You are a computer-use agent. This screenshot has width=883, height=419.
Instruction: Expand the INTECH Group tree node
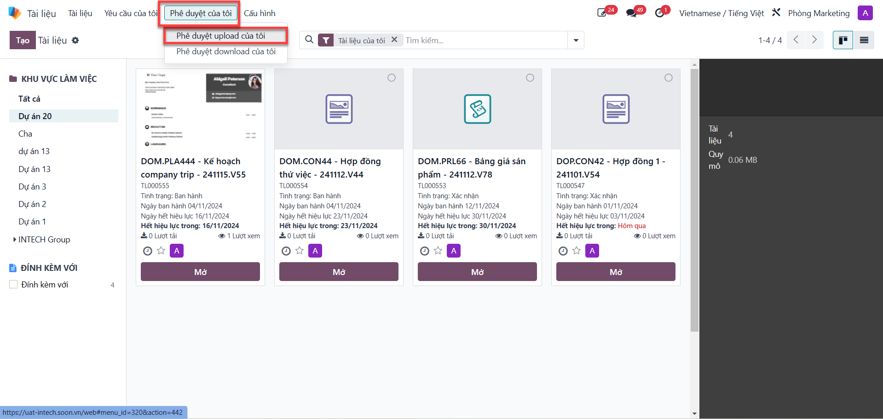(15, 239)
